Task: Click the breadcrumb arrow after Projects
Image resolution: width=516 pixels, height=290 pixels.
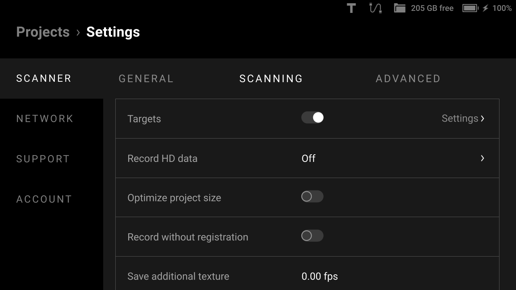Action: [78, 32]
